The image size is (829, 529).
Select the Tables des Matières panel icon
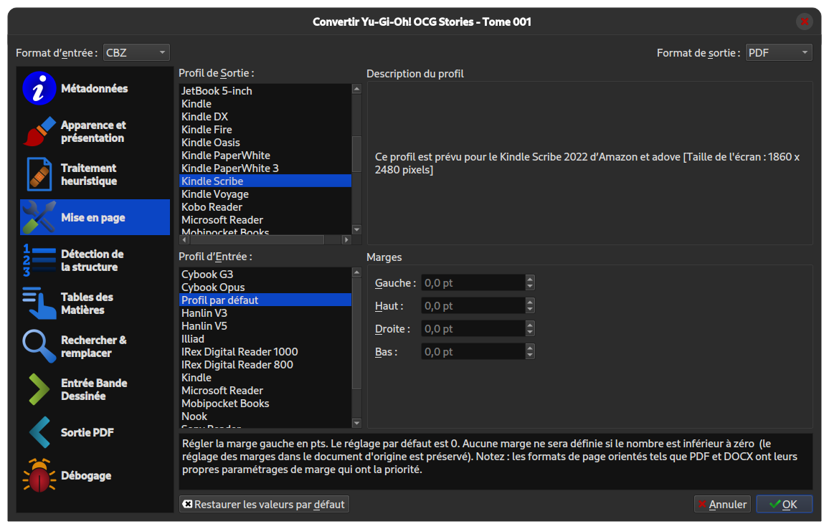(x=39, y=303)
